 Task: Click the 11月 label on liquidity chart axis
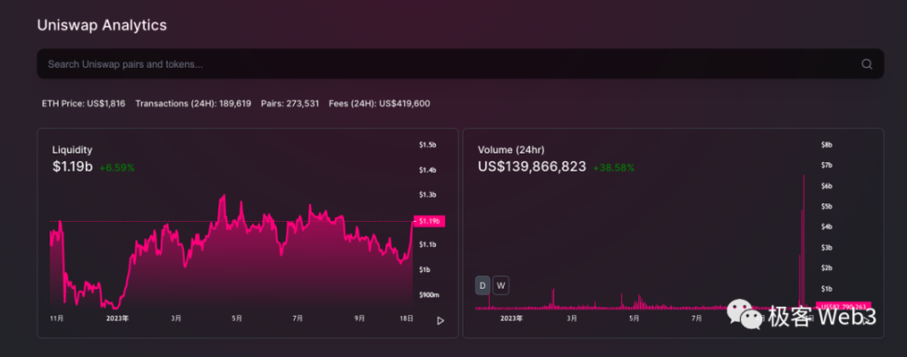pos(57,318)
